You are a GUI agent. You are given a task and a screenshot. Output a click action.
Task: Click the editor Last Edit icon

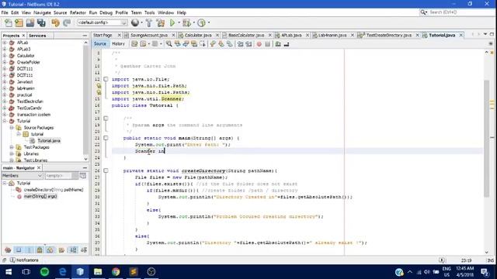134,44
